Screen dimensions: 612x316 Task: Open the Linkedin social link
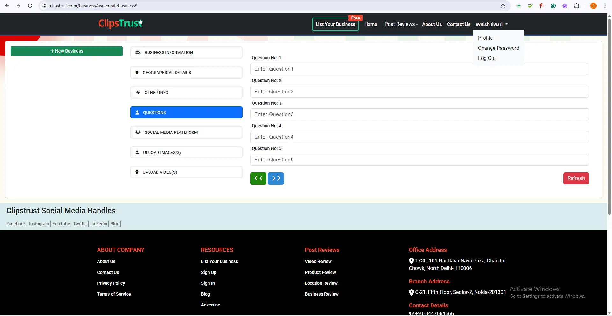[98, 224]
